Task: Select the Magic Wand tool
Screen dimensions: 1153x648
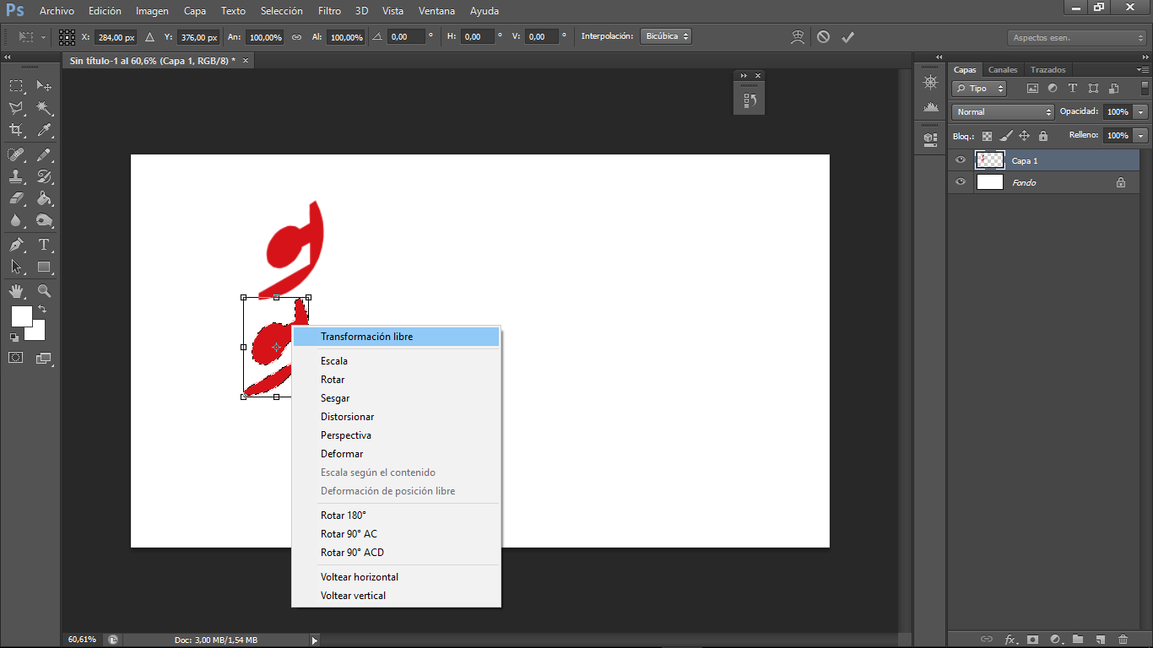Action: [x=44, y=108]
